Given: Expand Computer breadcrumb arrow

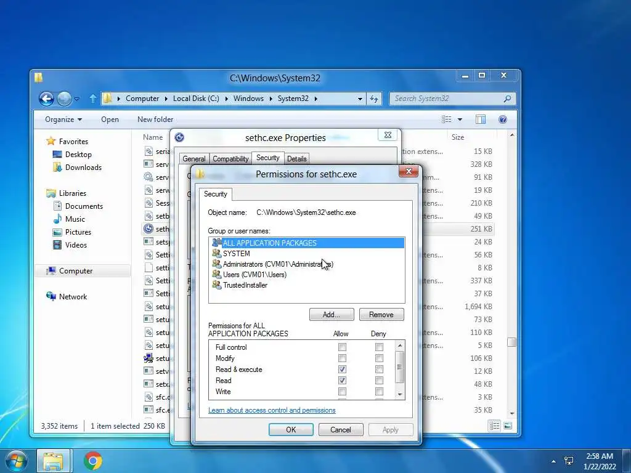Looking at the screenshot, I should click(x=166, y=99).
